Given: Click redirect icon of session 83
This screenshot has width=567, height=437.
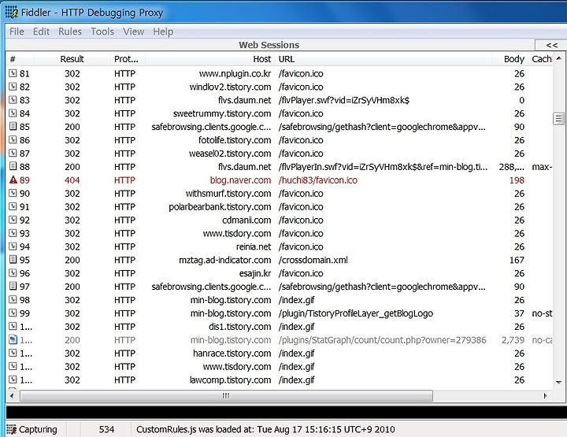Looking at the screenshot, I should coord(13,100).
